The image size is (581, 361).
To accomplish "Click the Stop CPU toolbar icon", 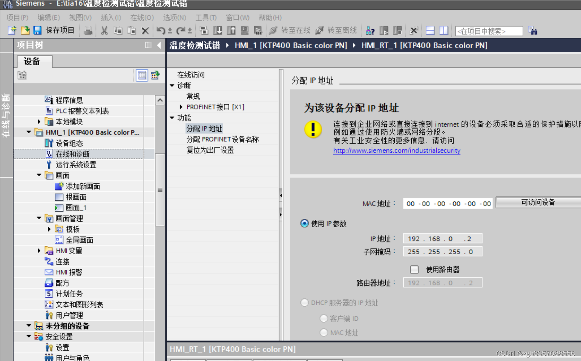I will [x=397, y=31].
